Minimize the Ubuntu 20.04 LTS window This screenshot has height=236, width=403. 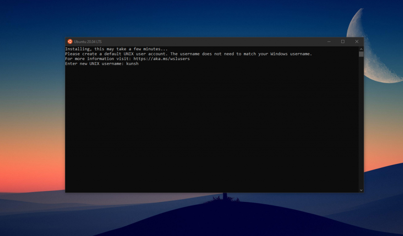(x=329, y=42)
